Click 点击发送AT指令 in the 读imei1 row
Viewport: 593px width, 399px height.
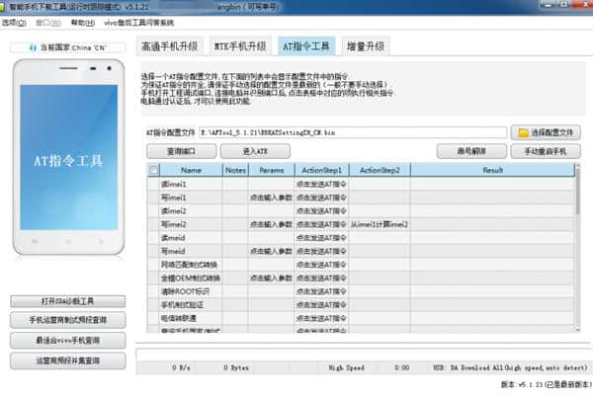pyautogui.click(x=320, y=185)
